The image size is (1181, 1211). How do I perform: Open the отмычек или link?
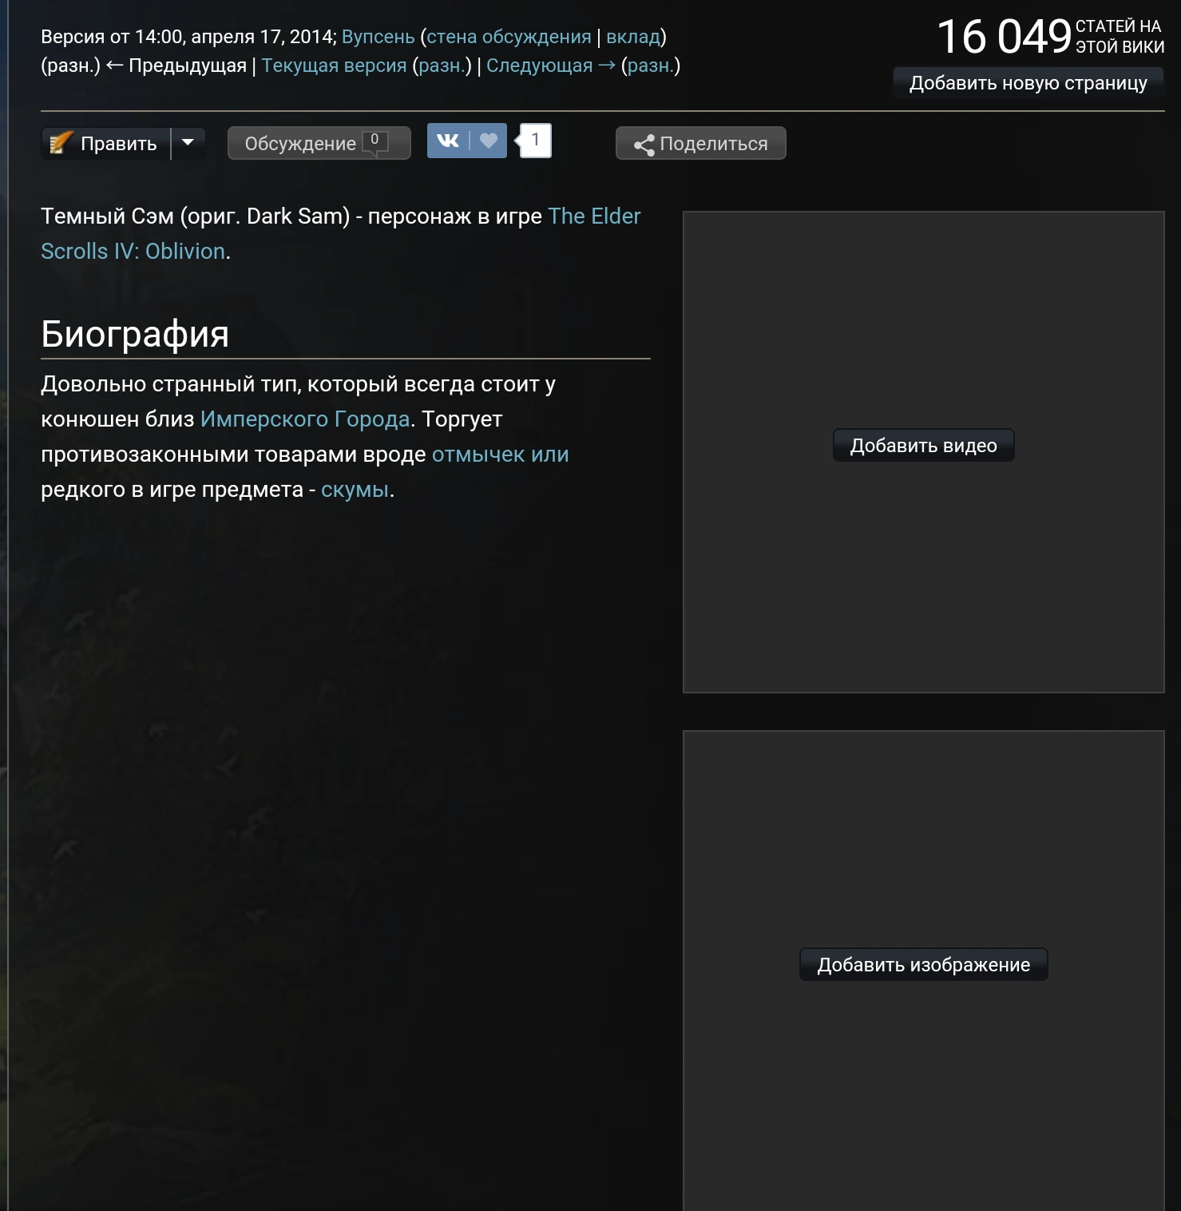coord(501,455)
